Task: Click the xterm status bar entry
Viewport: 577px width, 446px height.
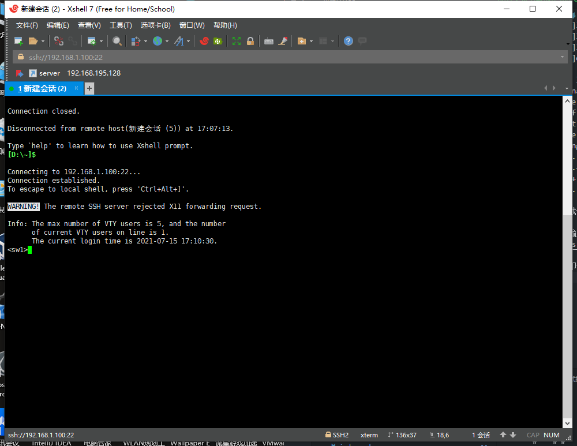Action: point(369,435)
